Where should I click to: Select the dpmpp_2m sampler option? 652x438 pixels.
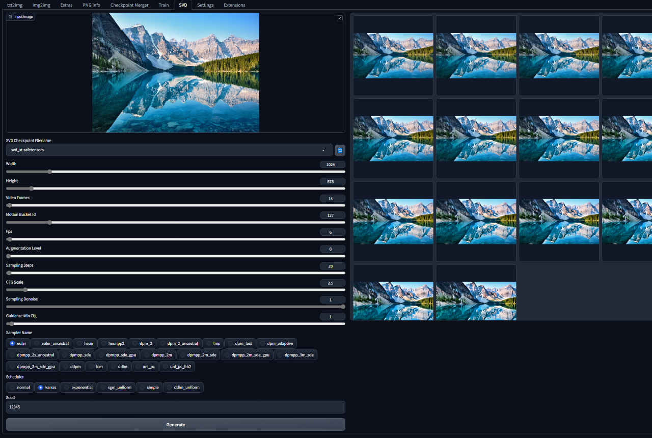tap(157, 354)
